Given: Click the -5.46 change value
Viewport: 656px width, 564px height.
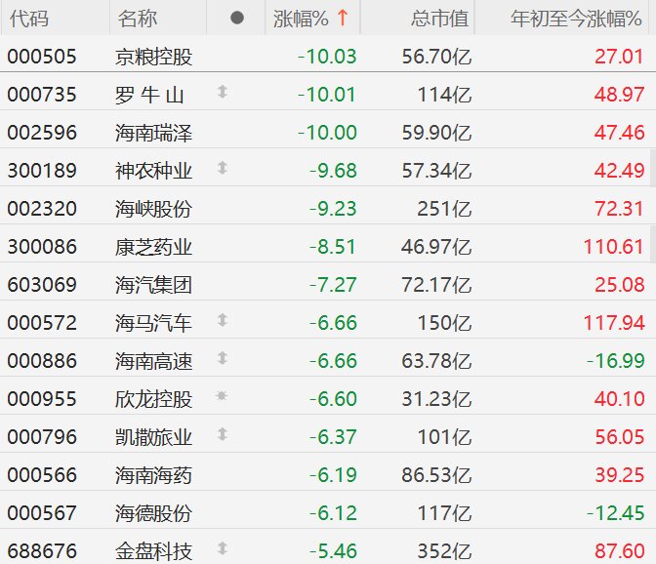Looking at the screenshot, I should (333, 551).
